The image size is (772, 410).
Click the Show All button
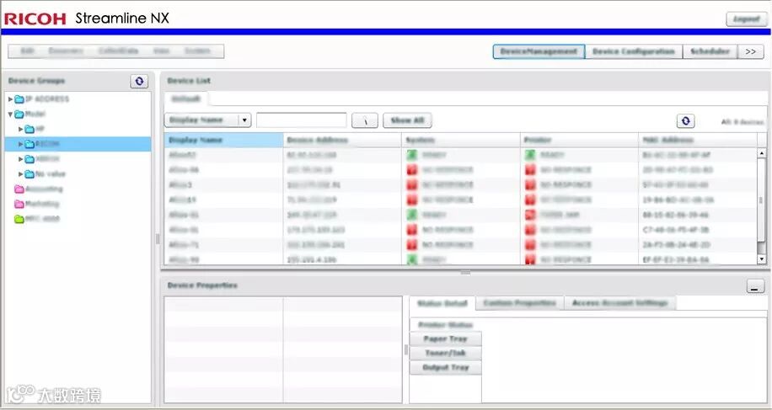(407, 120)
